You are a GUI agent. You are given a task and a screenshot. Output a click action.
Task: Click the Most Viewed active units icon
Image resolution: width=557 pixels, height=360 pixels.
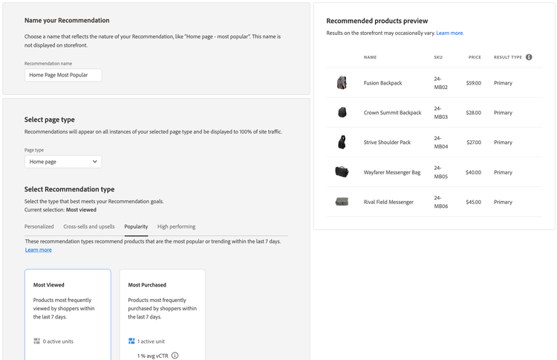[36, 341]
